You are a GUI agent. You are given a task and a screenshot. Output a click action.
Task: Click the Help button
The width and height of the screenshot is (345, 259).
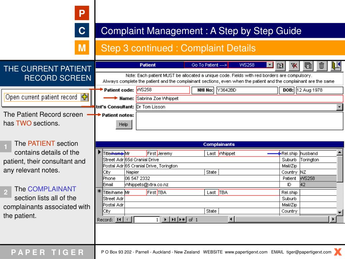tap(124, 124)
